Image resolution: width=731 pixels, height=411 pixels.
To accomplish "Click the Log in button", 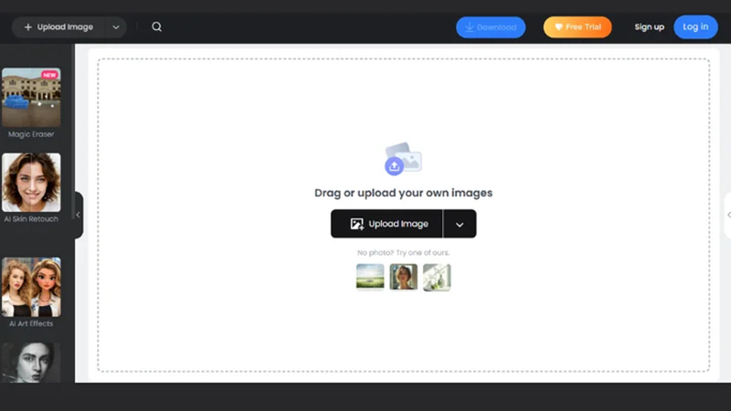I will tap(695, 27).
